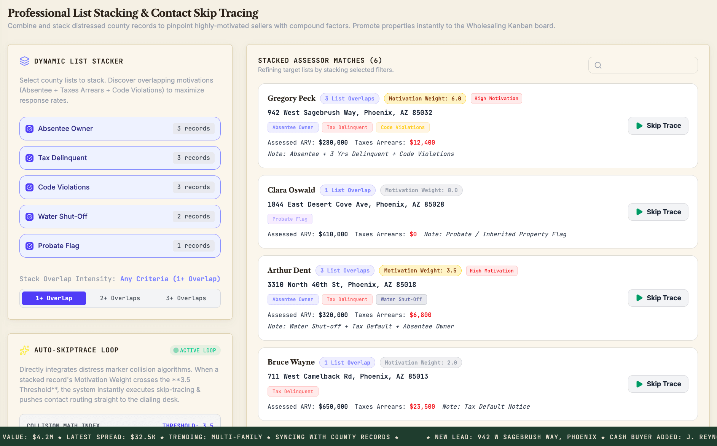Click the New Lead ticker entry
Screen dimensions: 717x446
(x=516, y=437)
